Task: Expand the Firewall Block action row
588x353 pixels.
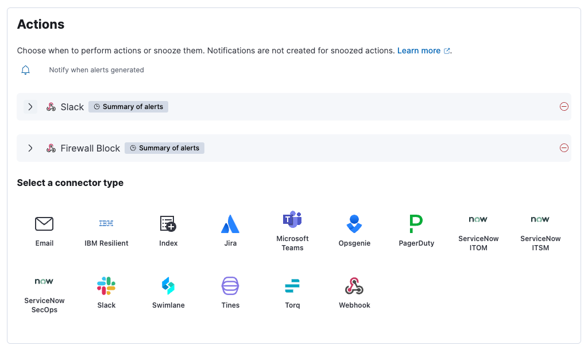Action: 30,148
